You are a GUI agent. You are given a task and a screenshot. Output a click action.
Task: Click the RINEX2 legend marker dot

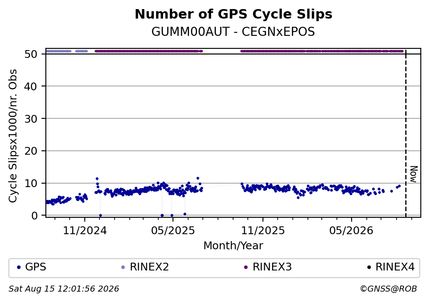pyautogui.click(x=123, y=267)
